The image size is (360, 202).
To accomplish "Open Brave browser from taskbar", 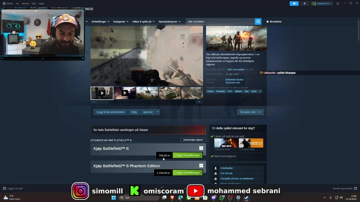I will coord(172,198).
